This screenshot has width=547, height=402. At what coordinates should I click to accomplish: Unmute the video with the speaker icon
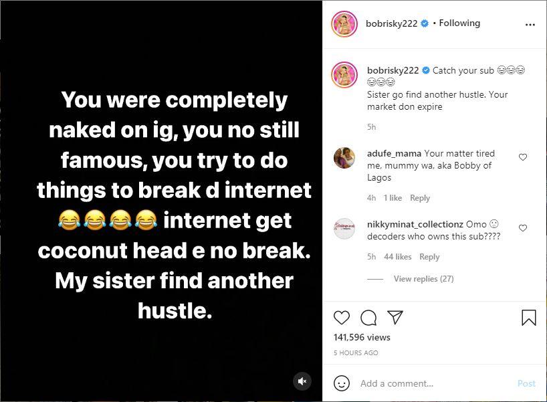[x=302, y=381]
